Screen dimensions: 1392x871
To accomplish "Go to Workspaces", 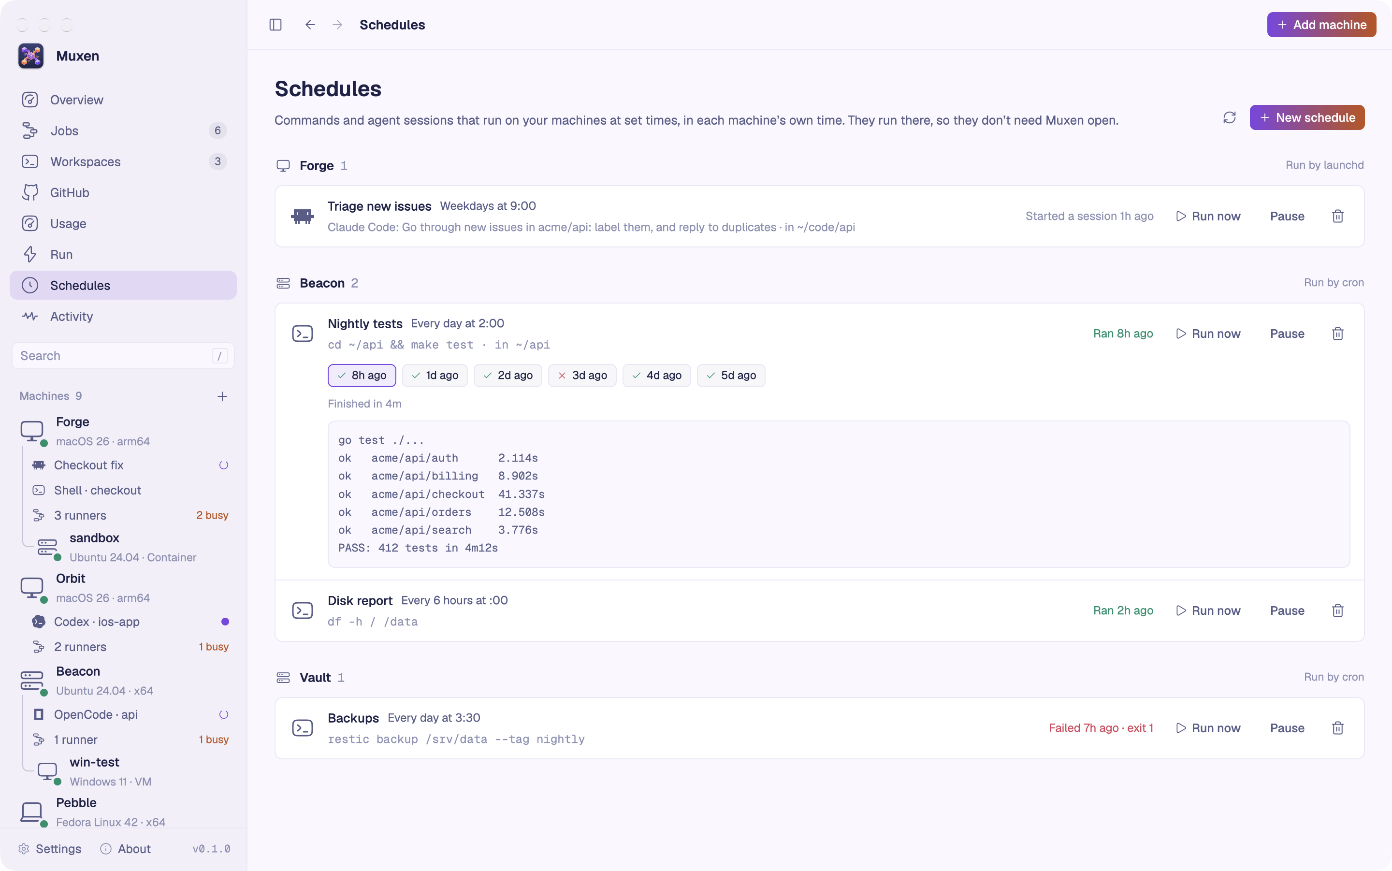I will tap(123, 162).
